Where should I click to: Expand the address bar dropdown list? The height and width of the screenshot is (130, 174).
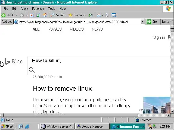pos(142,22)
